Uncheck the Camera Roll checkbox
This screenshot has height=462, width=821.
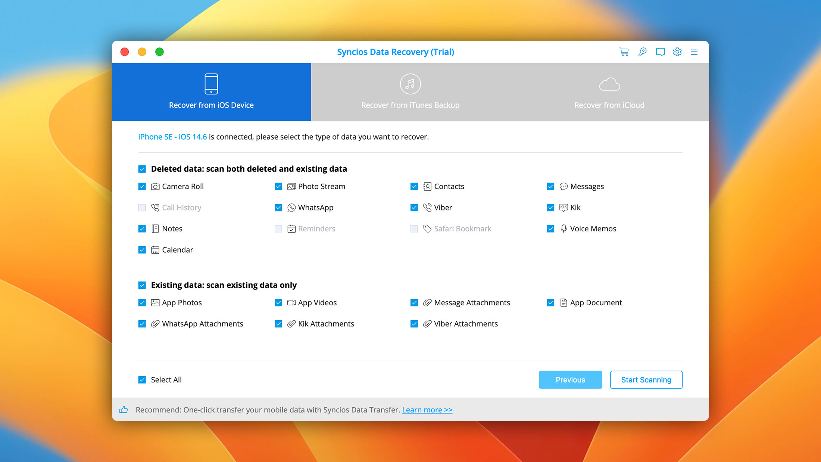pyautogui.click(x=142, y=187)
